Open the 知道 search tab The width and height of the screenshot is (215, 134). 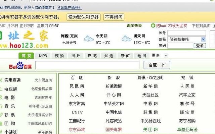(109, 56)
